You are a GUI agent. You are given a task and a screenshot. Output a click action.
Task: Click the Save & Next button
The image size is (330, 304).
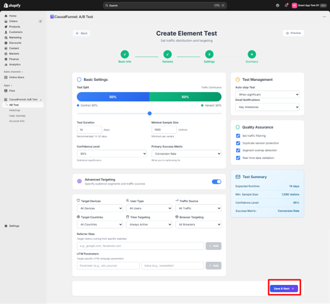284,288
